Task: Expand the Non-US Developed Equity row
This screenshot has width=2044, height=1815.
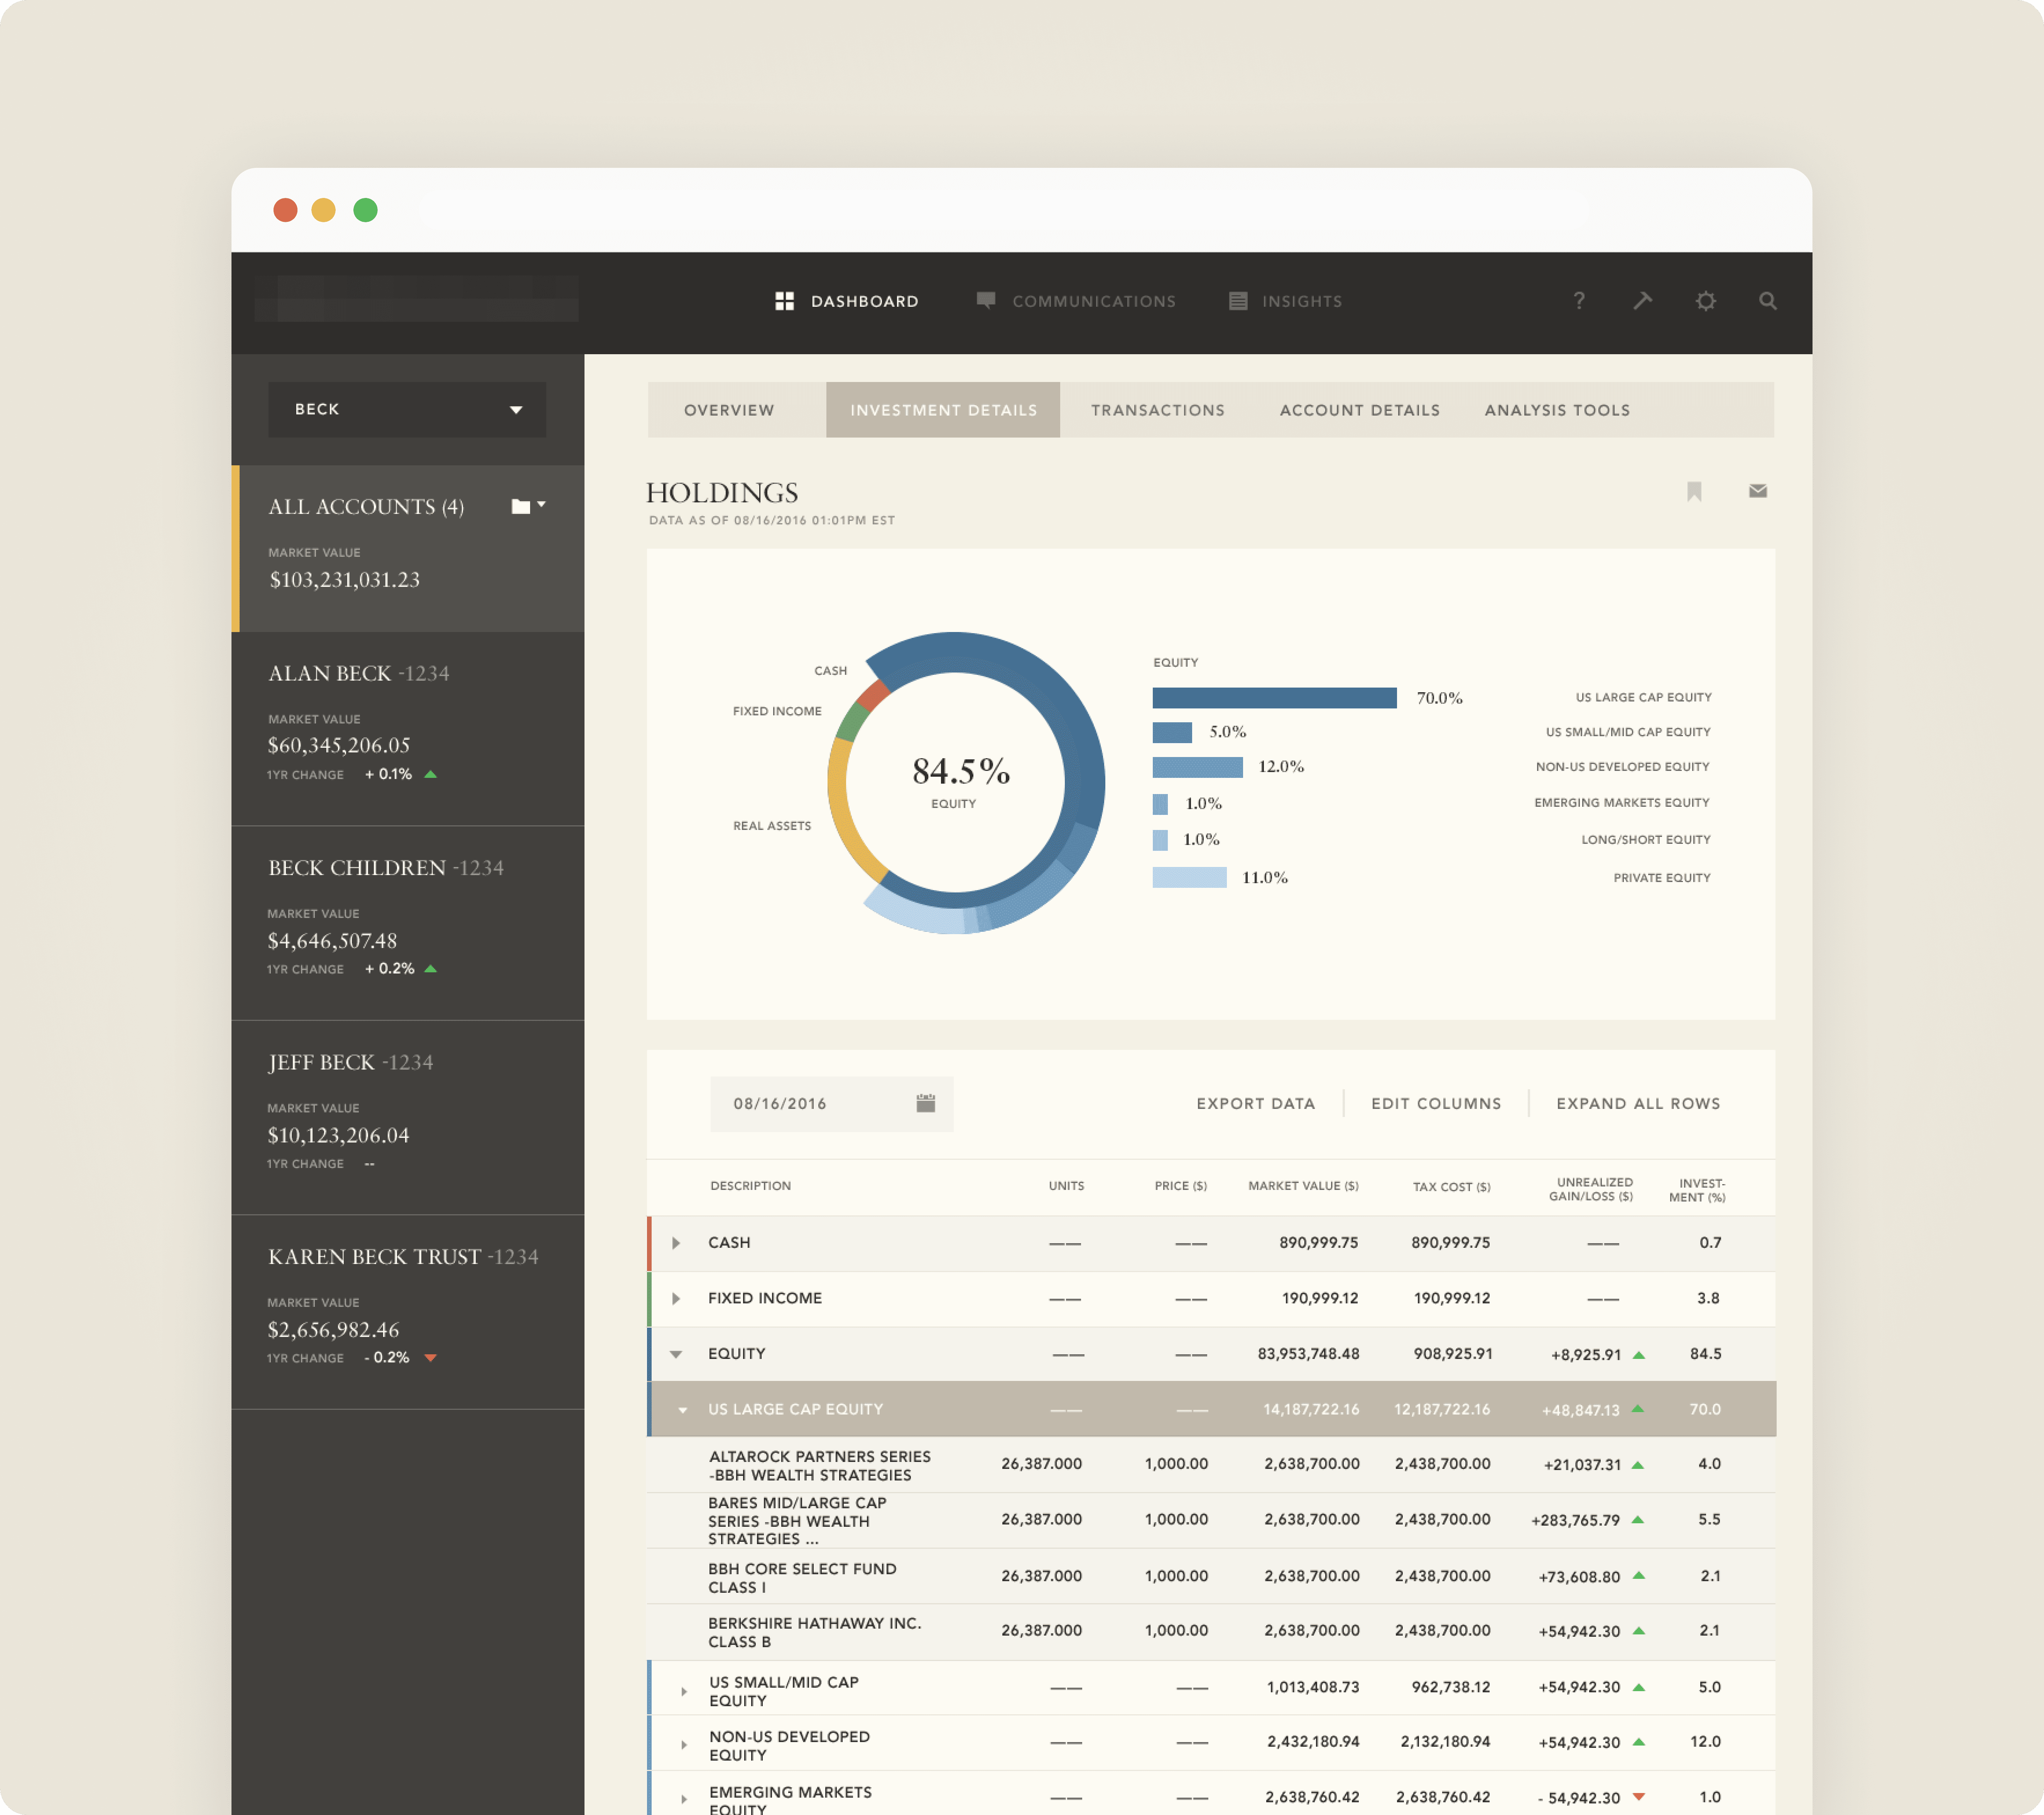Action: click(x=684, y=1746)
